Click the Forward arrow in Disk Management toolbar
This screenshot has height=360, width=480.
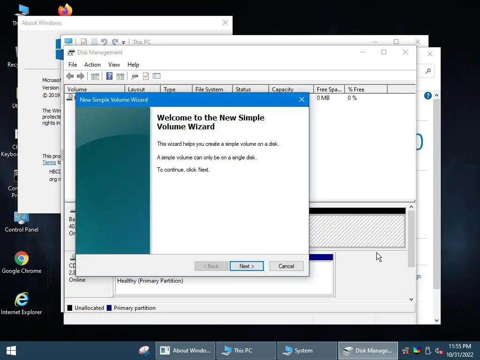(81, 76)
